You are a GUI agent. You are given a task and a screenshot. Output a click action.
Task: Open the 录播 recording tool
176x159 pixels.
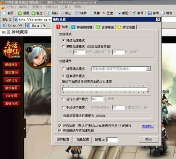click(94, 13)
